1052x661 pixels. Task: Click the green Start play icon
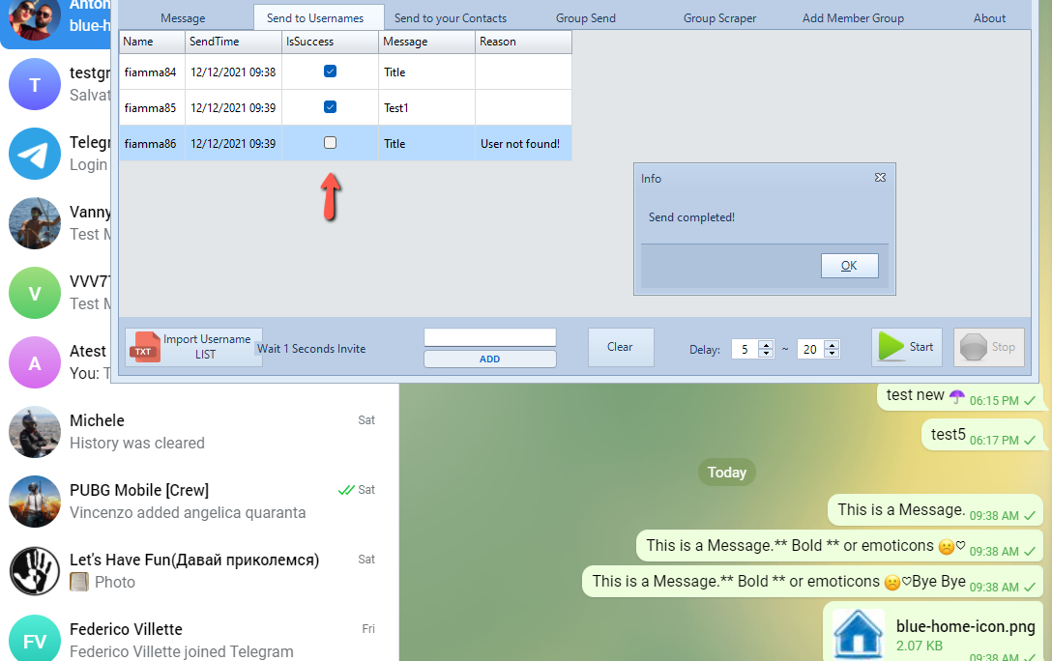(x=891, y=347)
